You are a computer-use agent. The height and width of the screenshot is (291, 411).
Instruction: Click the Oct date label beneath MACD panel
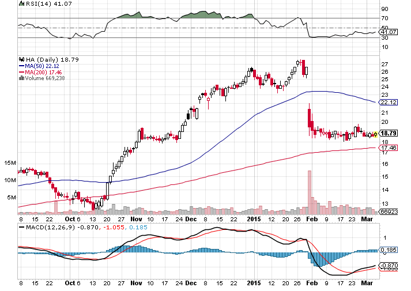coord(70,283)
